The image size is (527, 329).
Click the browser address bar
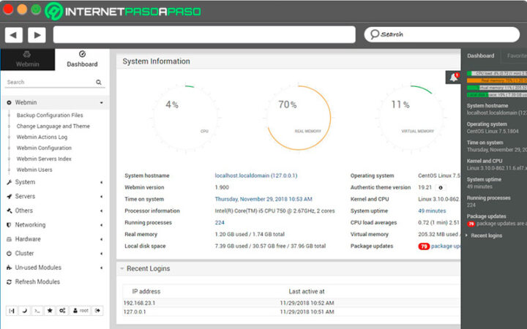pos(204,34)
